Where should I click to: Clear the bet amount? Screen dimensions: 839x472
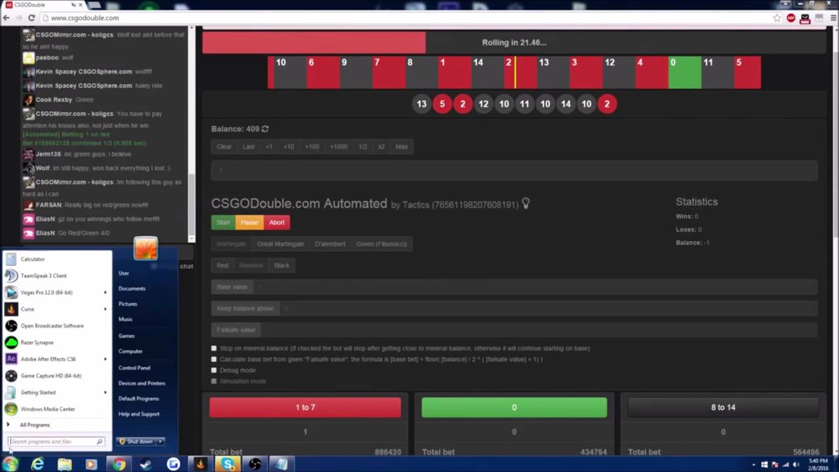click(x=224, y=147)
